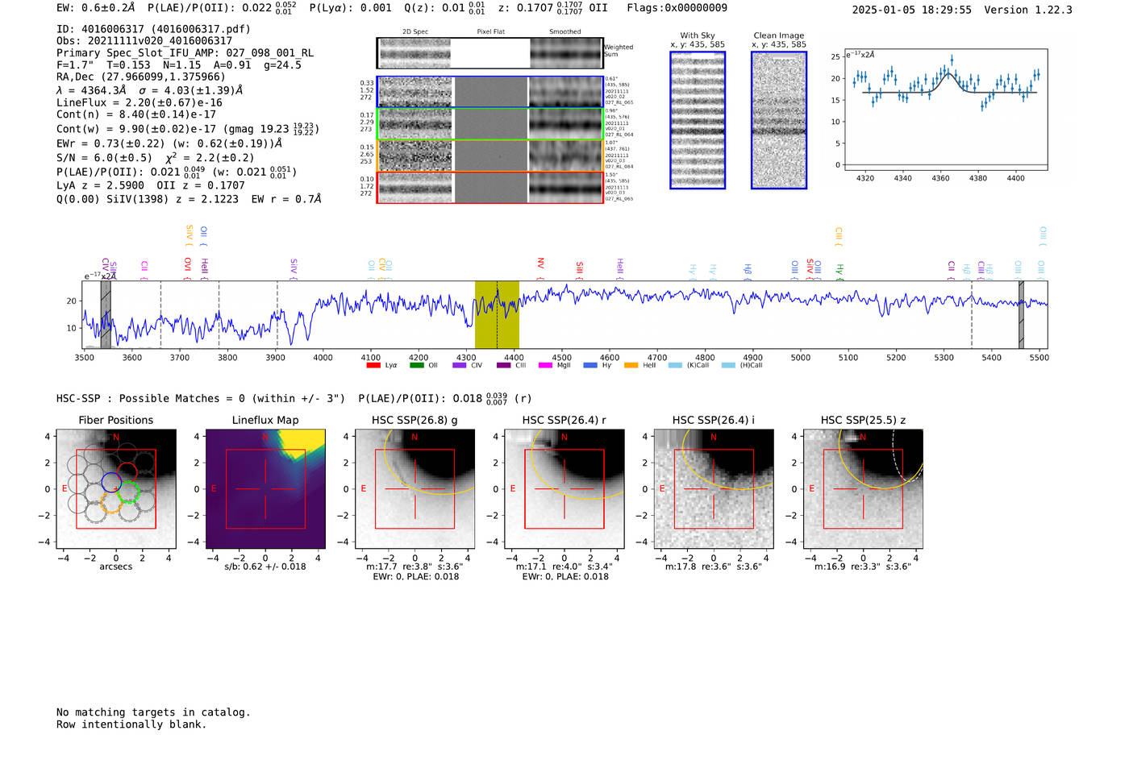Click the Primary Spec_Slot_IFU_AMP line
This screenshot has height=768, width=1129.
tap(185, 53)
